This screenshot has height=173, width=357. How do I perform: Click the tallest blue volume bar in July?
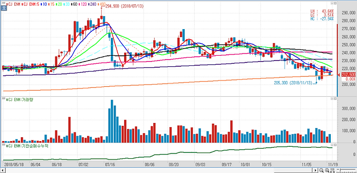coord(112,121)
